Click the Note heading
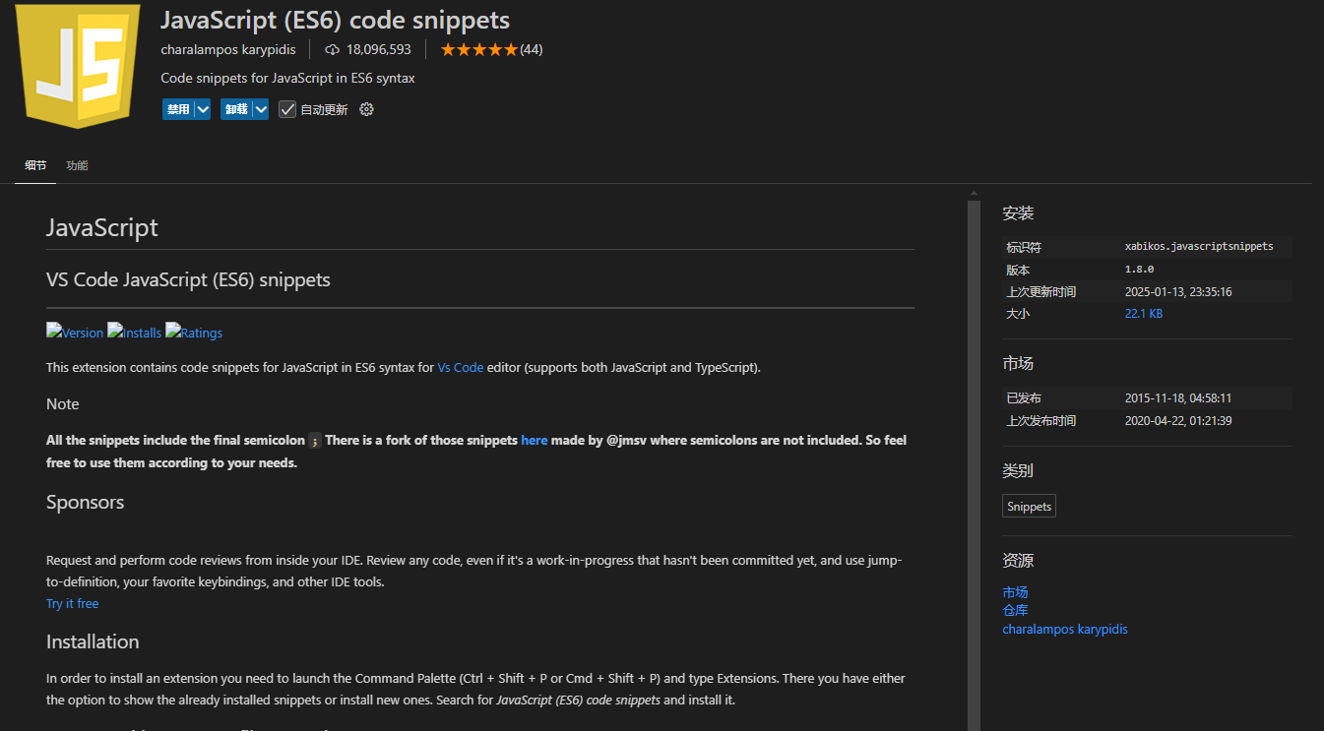The width and height of the screenshot is (1324, 731). point(62,404)
